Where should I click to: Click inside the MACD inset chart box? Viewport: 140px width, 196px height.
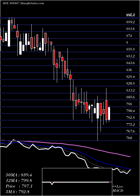coord(77,182)
